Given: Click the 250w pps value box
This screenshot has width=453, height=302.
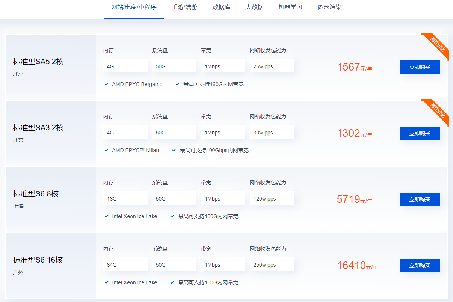Looking at the screenshot, I should tap(272, 264).
